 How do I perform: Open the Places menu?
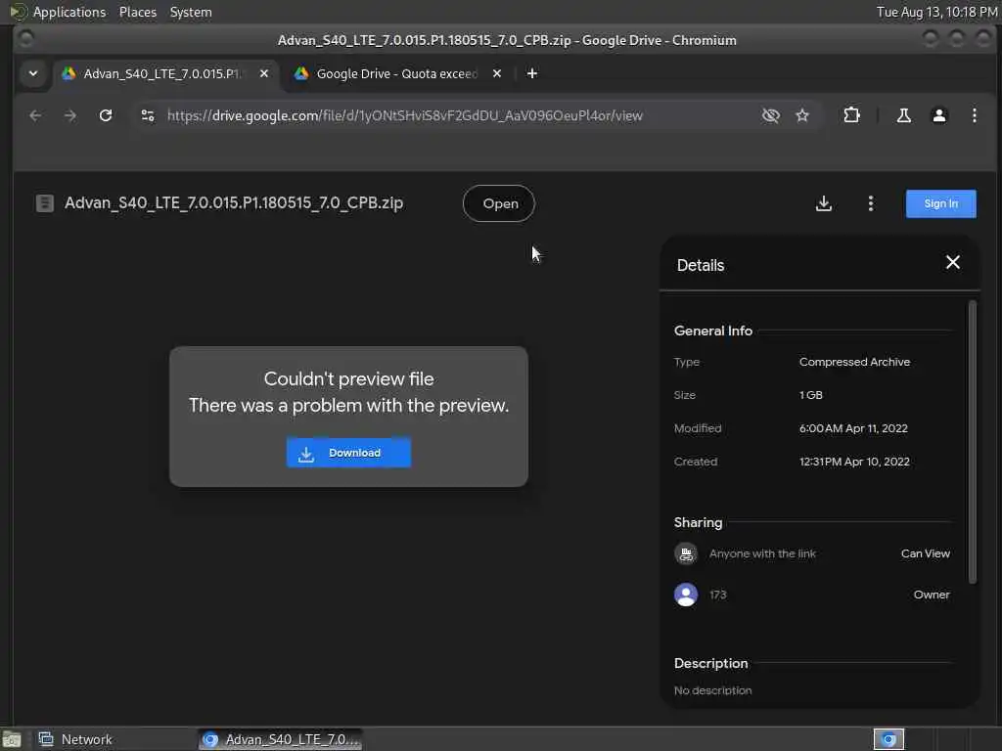coord(137,12)
